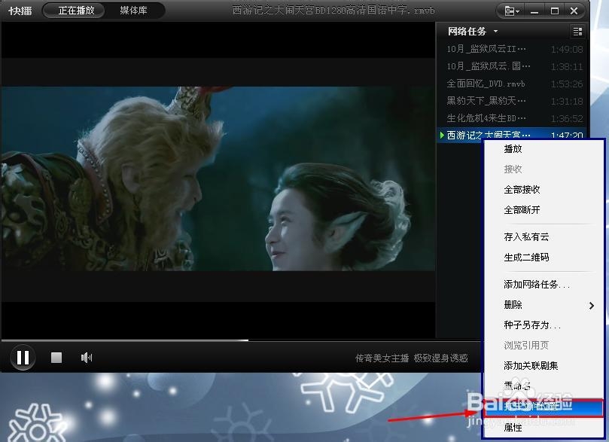The image size is (609, 442).
Task: Pause the playing video
Action: click(23, 358)
